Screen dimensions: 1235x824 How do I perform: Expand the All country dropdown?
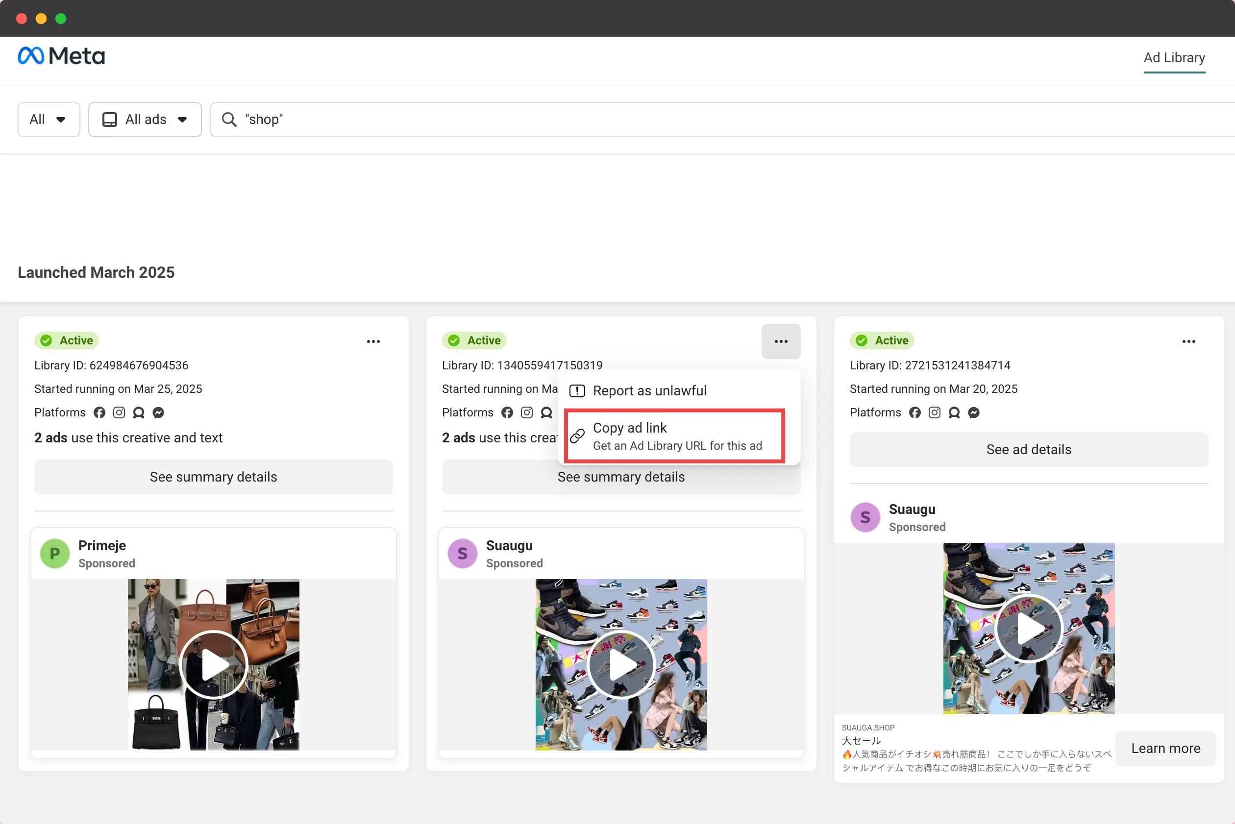click(49, 120)
